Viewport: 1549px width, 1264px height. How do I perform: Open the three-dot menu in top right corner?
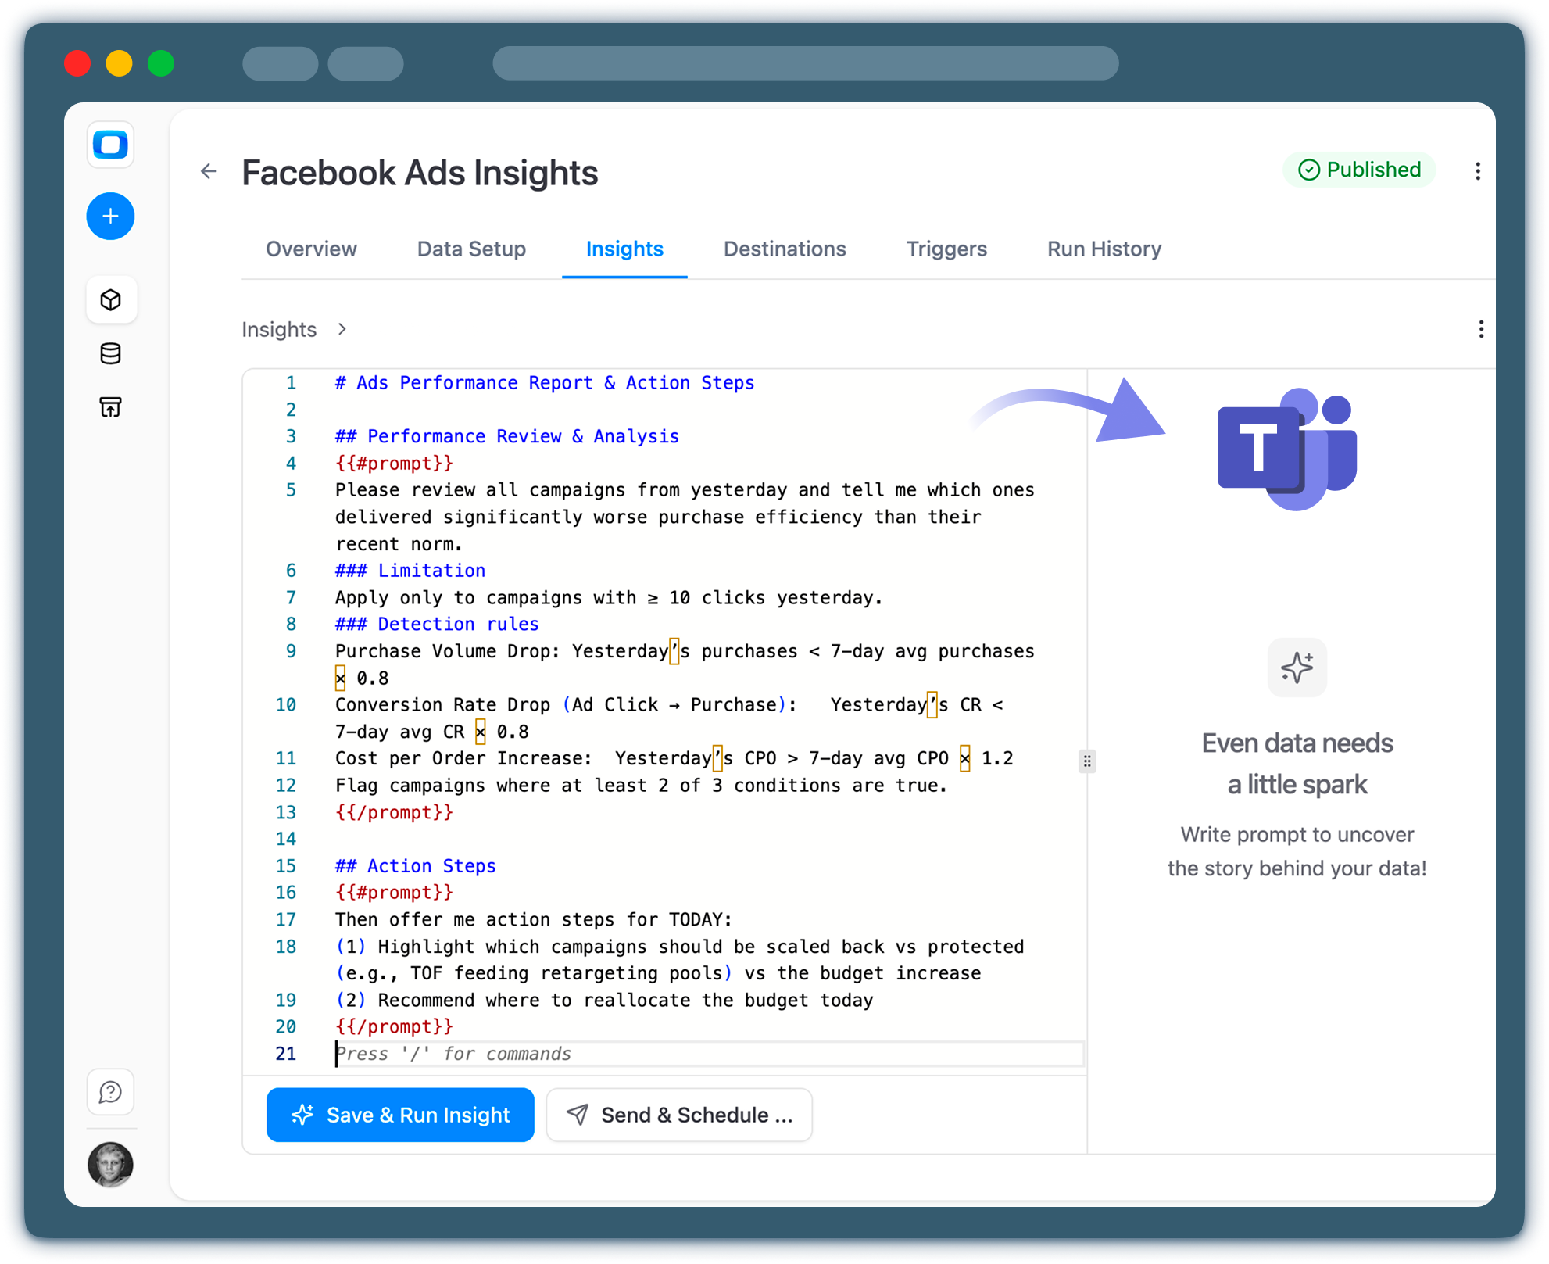pos(1478,171)
